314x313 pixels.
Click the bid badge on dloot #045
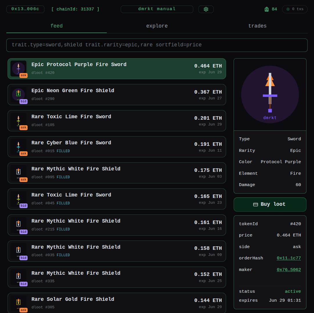click(x=24, y=206)
